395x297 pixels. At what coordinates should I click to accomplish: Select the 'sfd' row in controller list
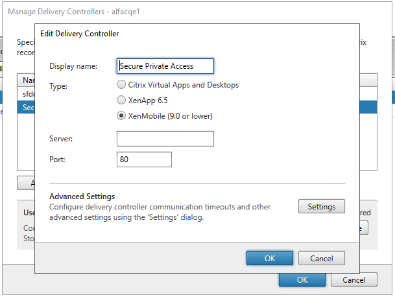(x=27, y=94)
